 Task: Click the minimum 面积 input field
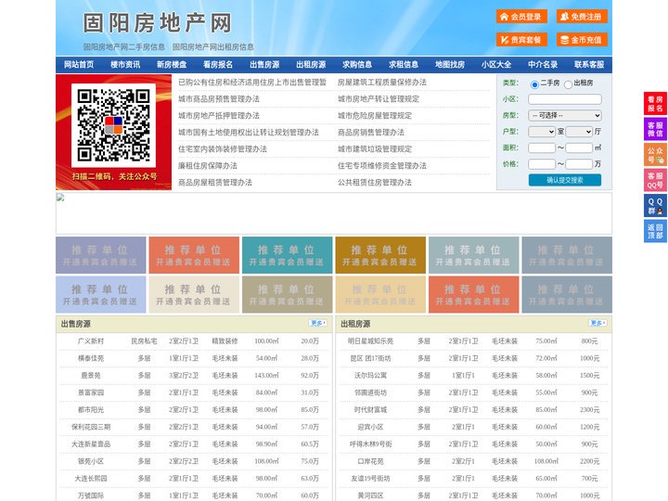pos(542,148)
